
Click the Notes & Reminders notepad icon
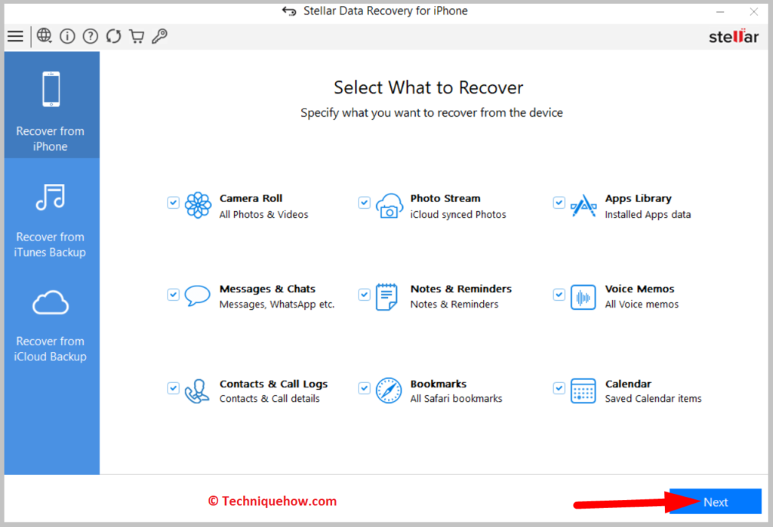click(386, 296)
